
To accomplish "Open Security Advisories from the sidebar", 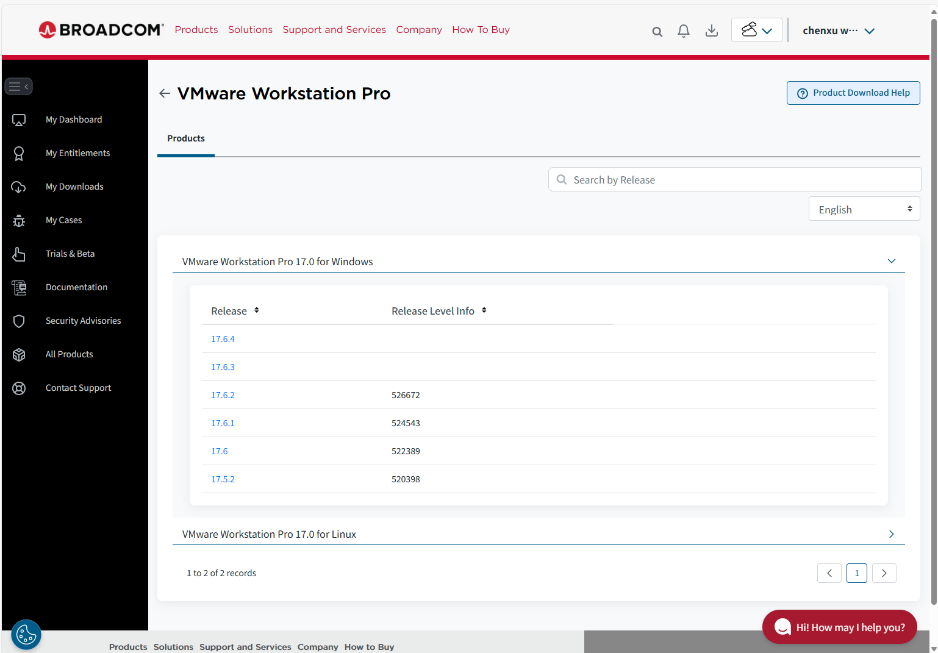I will click(83, 320).
